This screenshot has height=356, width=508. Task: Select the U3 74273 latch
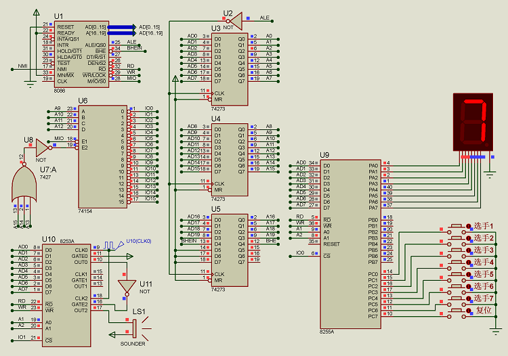click(x=230, y=69)
